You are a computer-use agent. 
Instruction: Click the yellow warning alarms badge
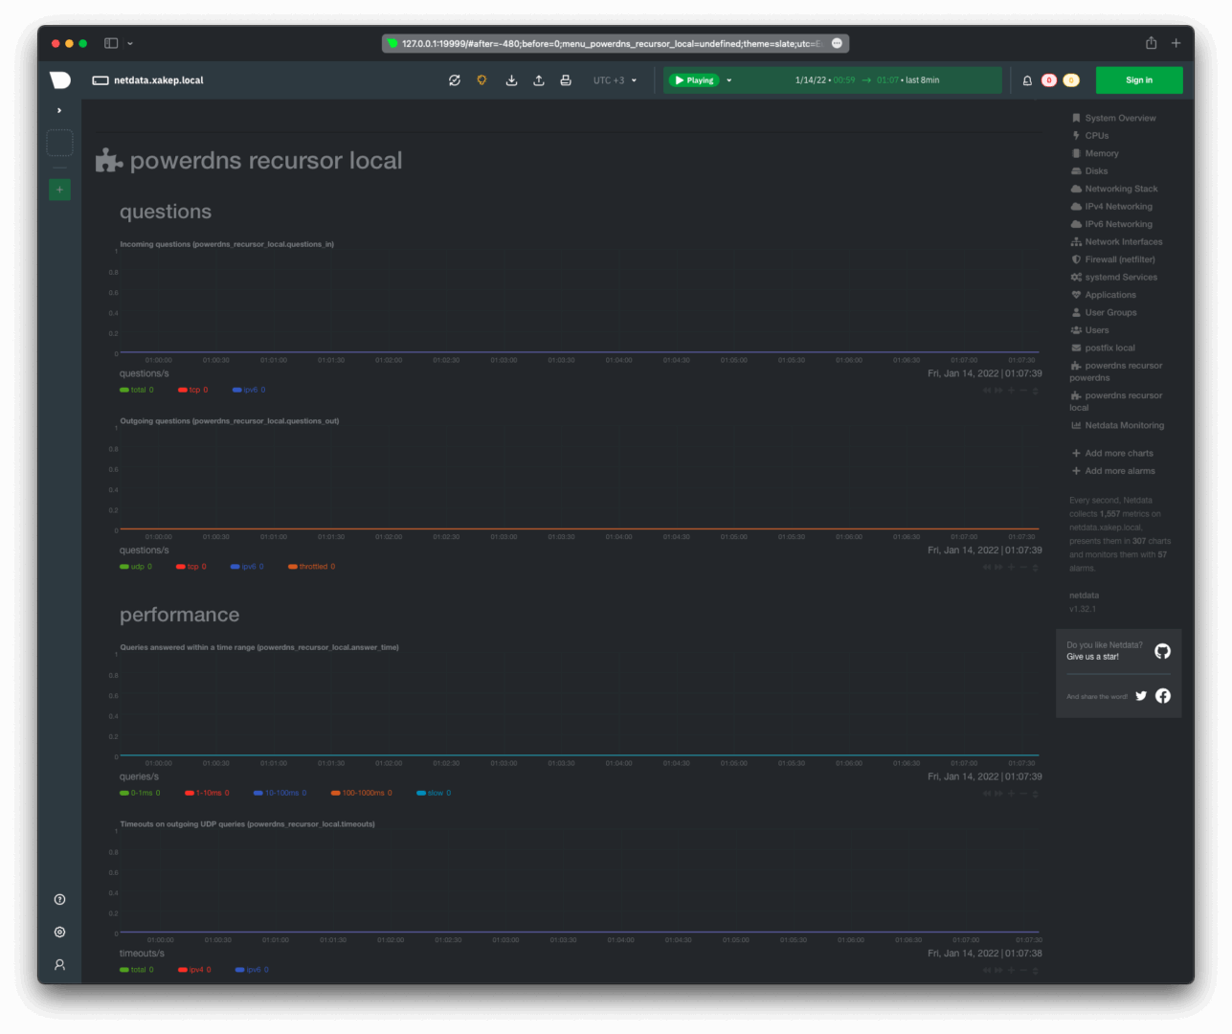[x=1071, y=80]
